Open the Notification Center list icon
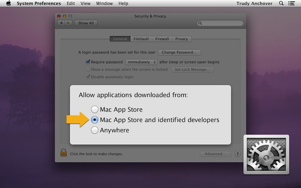 pyautogui.click(x=291, y=3)
